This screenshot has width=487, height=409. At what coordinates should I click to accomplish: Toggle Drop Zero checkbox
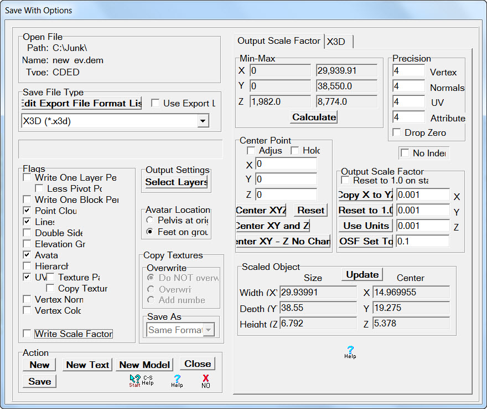(397, 132)
